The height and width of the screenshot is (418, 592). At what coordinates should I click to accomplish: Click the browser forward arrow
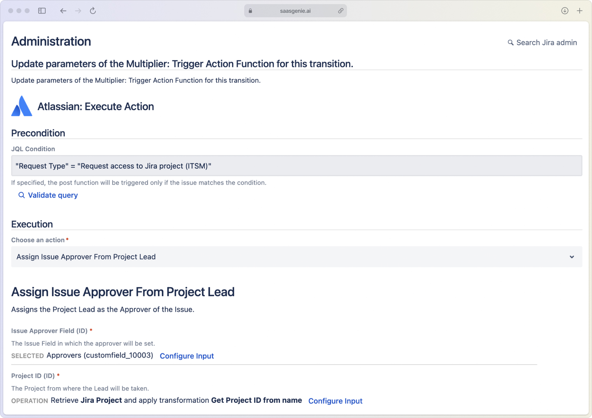[78, 11]
